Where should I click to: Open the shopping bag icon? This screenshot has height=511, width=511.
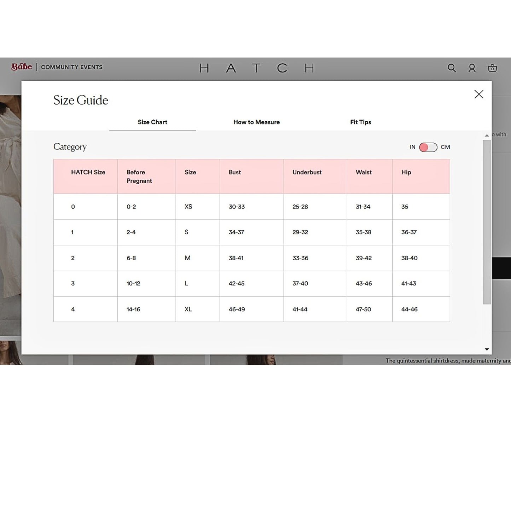click(x=492, y=68)
